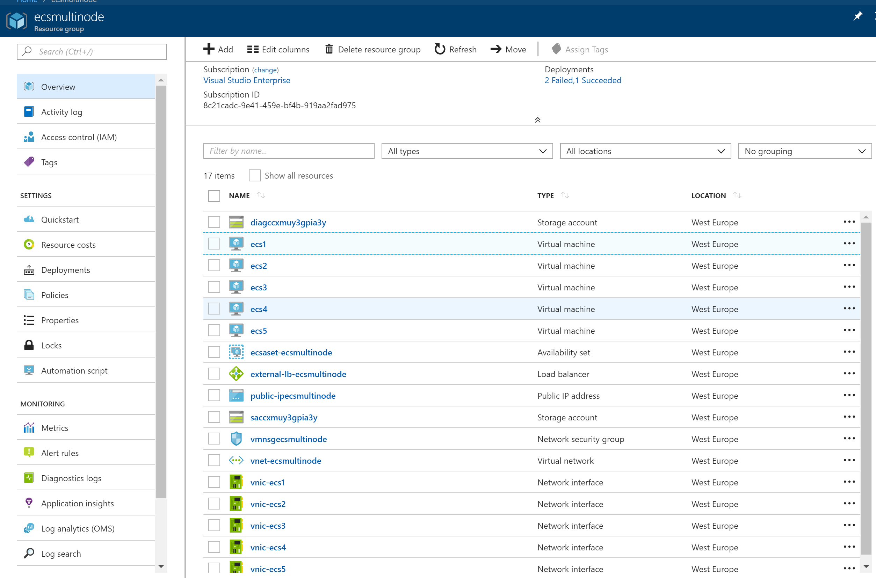The width and height of the screenshot is (876, 578).
Task: Open the Visual Studio Enterprise subscription link
Action: click(247, 80)
